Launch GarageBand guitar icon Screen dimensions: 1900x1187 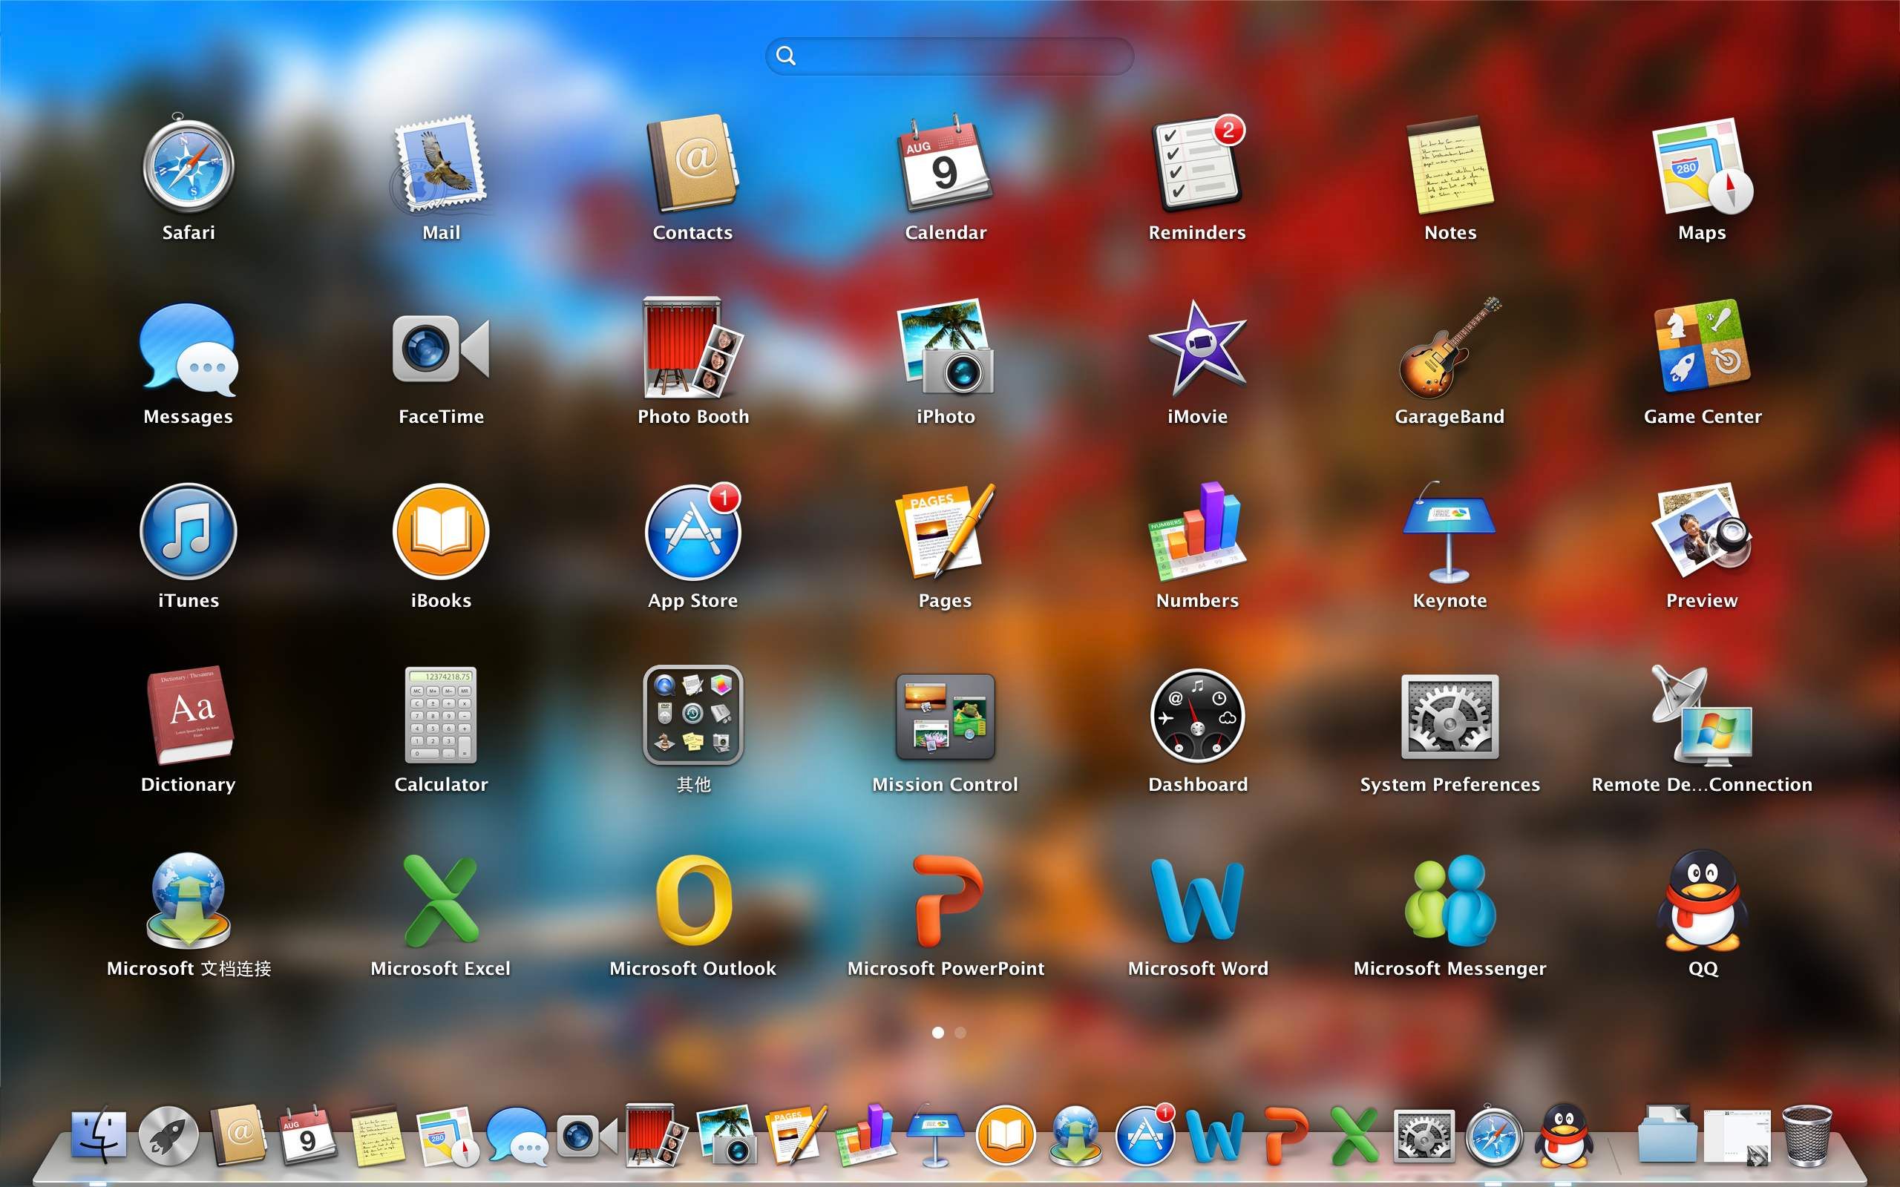(x=1450, y=347)
